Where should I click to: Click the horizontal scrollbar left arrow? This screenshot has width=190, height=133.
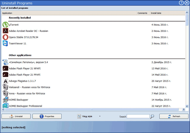coord(3,109)
